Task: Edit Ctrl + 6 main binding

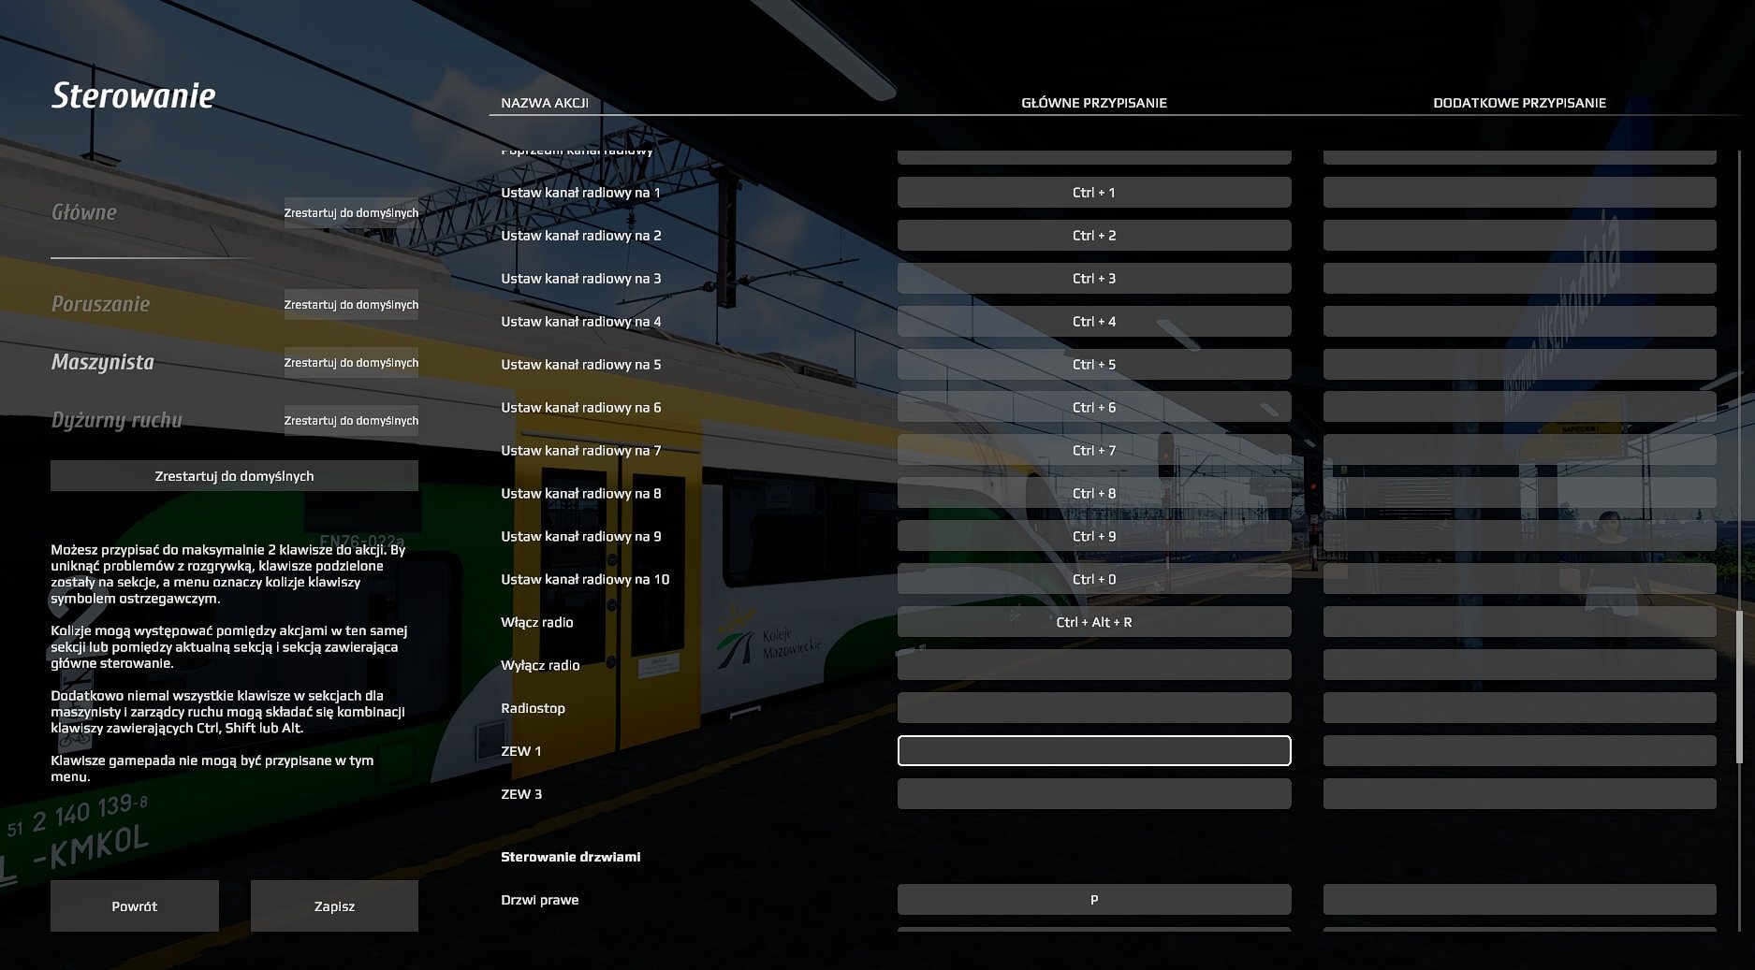Action: [1094, 408]
